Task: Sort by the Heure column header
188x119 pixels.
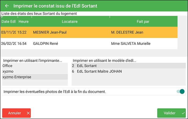Action: tap(24, 21)
